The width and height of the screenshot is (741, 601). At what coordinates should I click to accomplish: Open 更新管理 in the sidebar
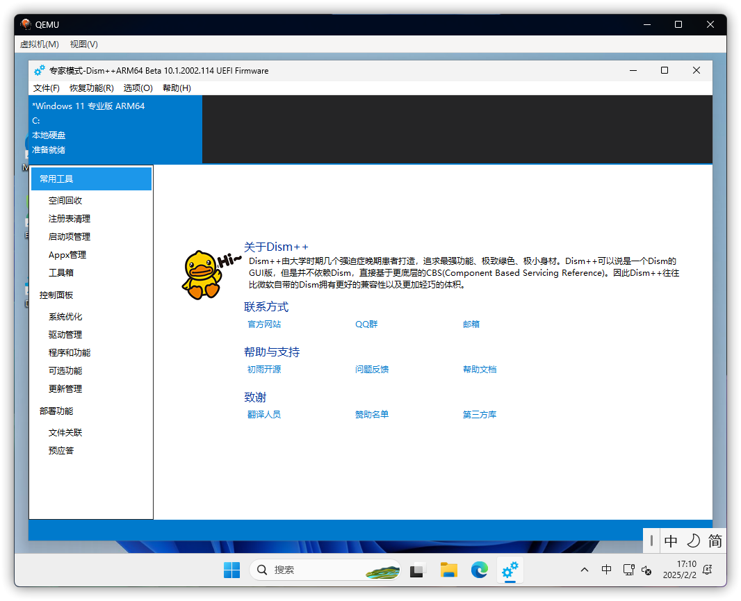tap(65, 388)
